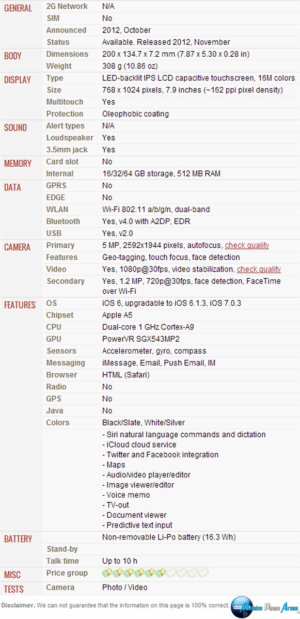Open the Bluetooth spec label
Image resolution: width=300 pixels, height=619 pixels.
[x=63, y=221]
